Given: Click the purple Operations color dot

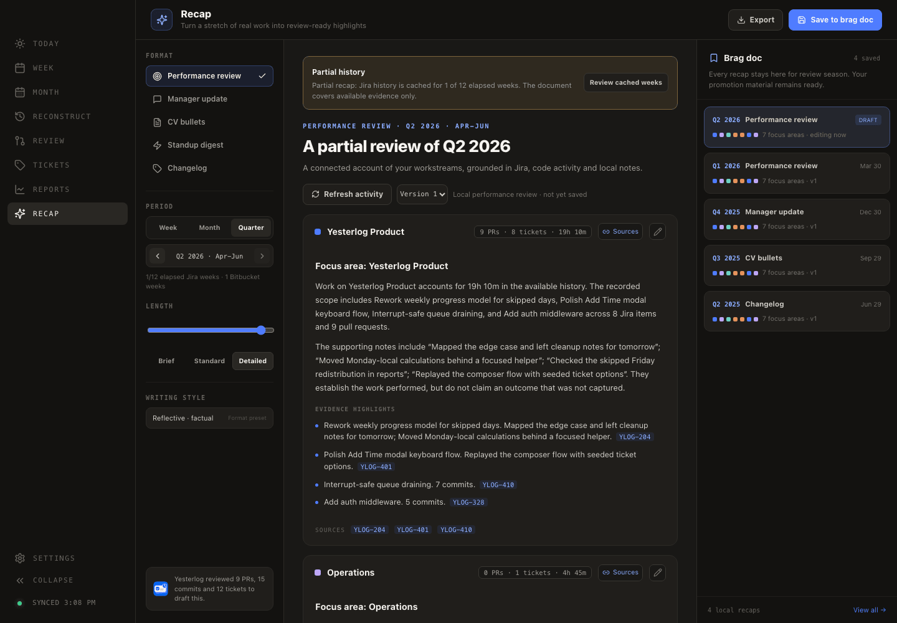Looking at the screenshot, I should point(318,573).
